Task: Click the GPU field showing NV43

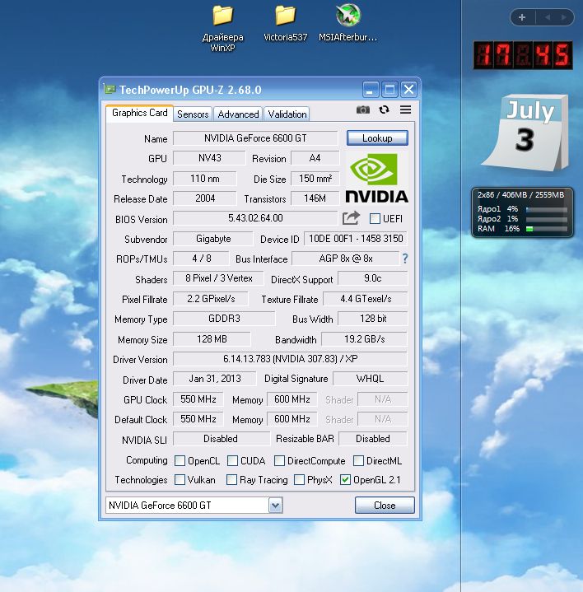Action: (209, 158)
